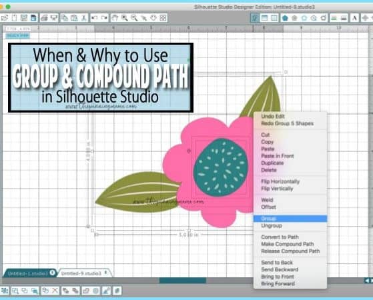The width and height of the screenshot is (373, 300).
Task: Choose Delete from context menu
Action: tap(269, 170)
